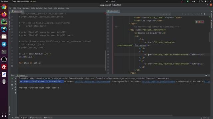Open the File menu
The image size is (213, 119).
[x=10, y=8]
